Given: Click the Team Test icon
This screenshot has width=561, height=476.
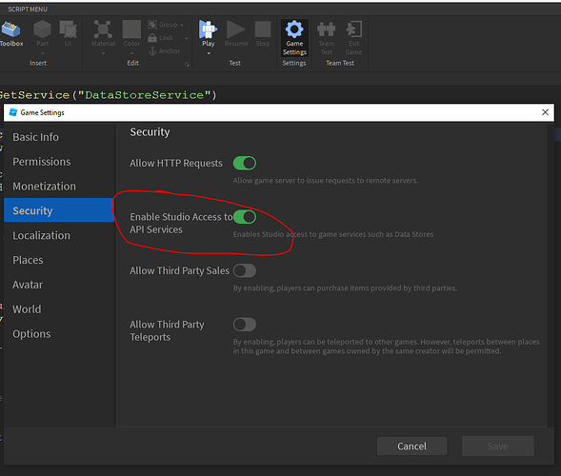Looking at the screenshot, I should click(x=326, y=30).
